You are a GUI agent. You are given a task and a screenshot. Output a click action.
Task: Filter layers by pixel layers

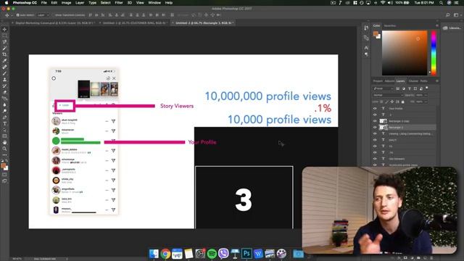(x=398, y=88)
